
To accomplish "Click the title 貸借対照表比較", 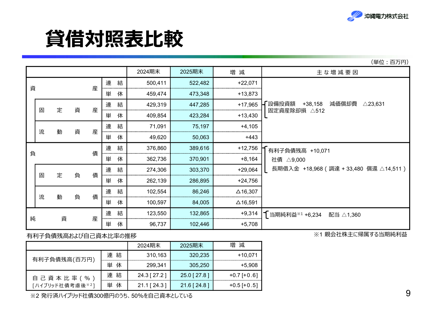I will pyautogui.click(x=114, y=39).
